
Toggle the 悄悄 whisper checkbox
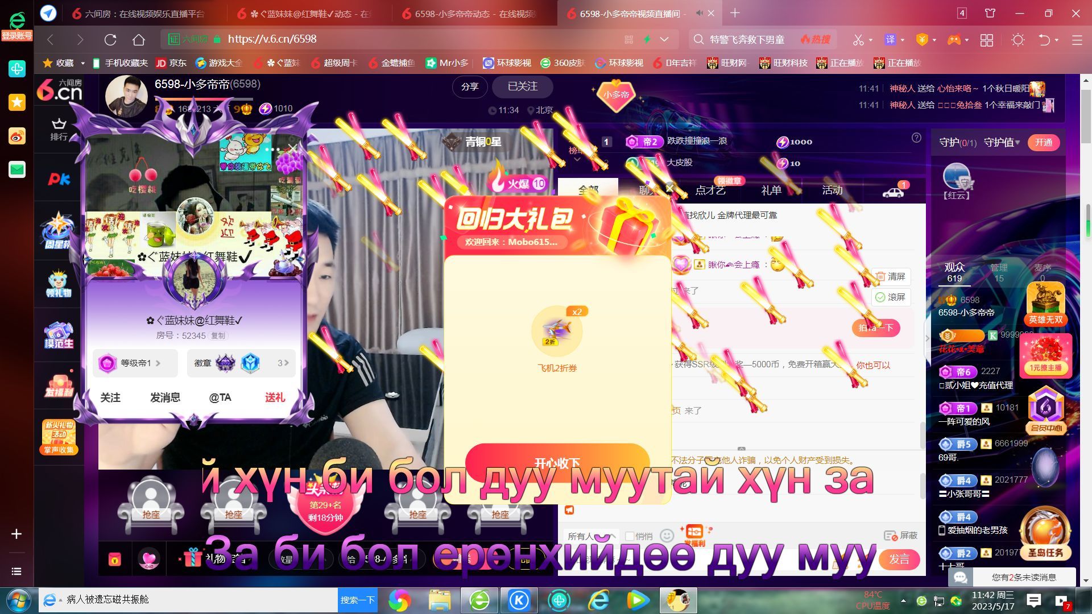point(629,536)
